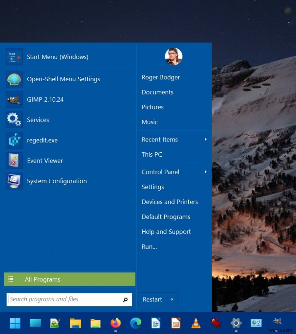Open Firefox from the taskbar

pos(115,323)
